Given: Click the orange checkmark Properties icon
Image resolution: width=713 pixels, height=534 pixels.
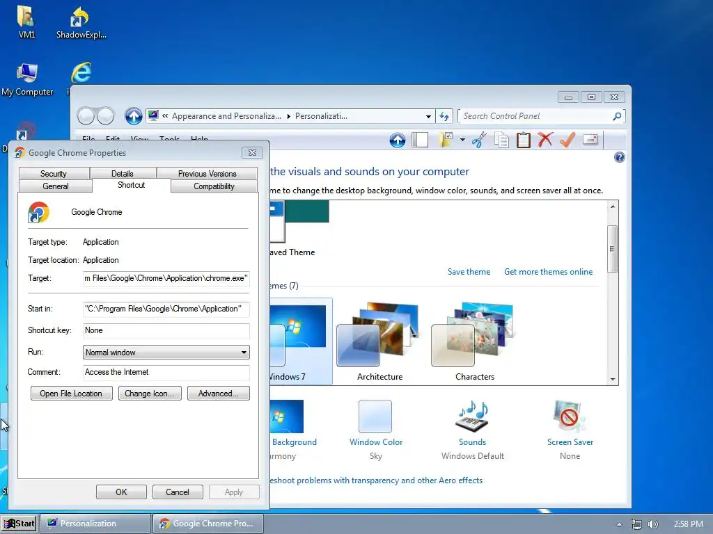Looking at the screenshot, I should point(567,140).
